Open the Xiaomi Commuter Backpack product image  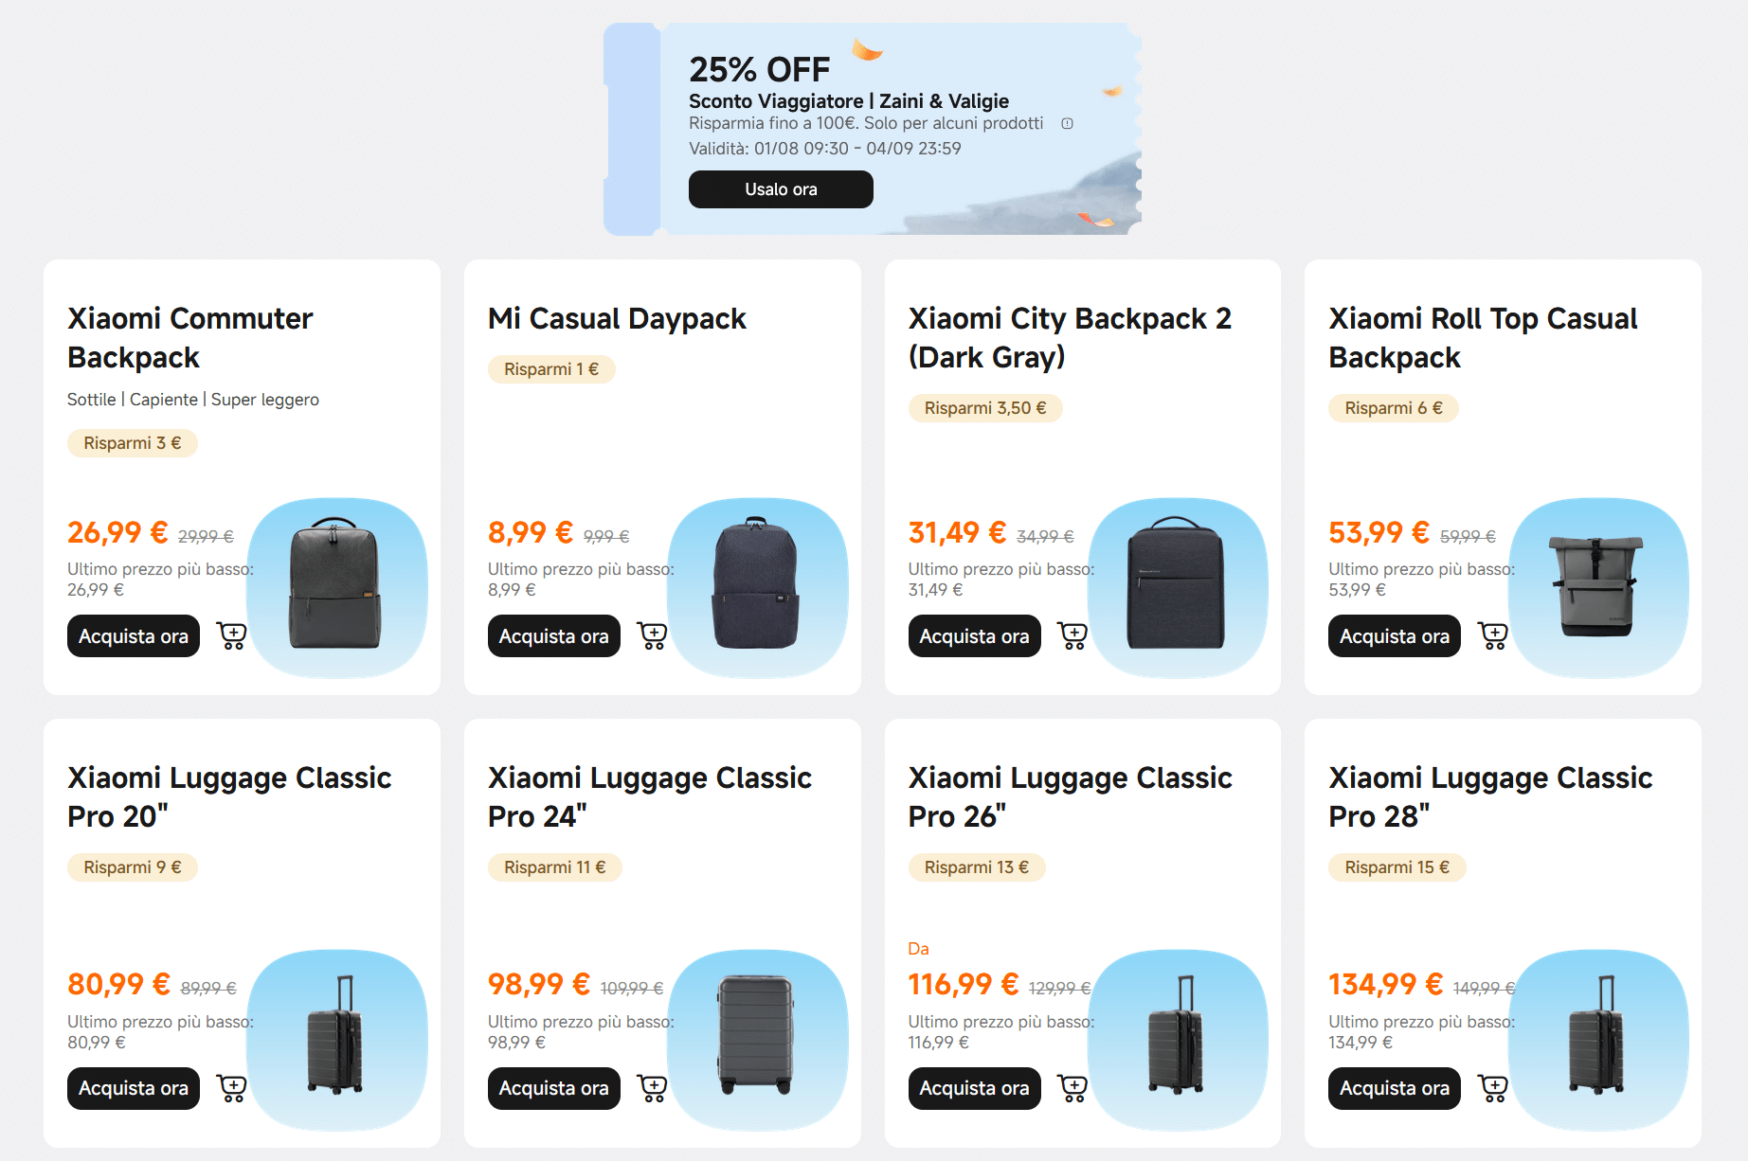tap(336, 588)
